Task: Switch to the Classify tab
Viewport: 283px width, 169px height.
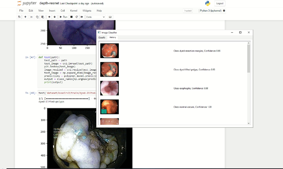Action: [x=102, y=37]
